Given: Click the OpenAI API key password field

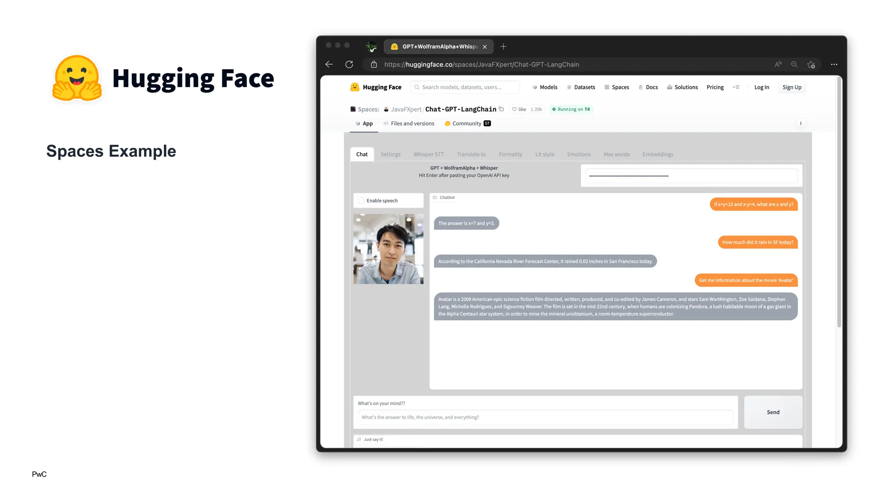Looking at the screenshot, I should pyautogui.click(x=691, y=176).
